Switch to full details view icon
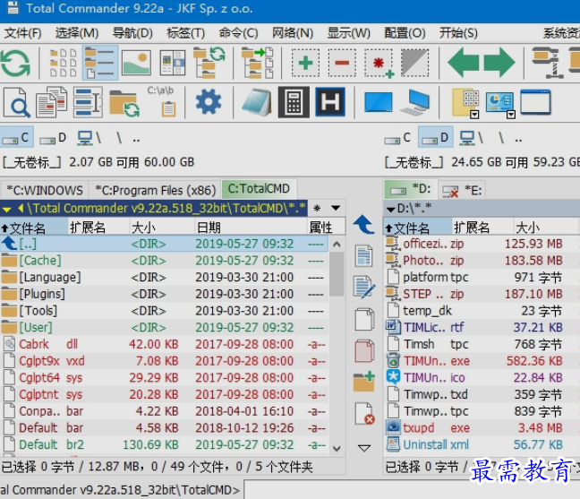The width and height of the screenshot is (580, 499). point(100,63)
